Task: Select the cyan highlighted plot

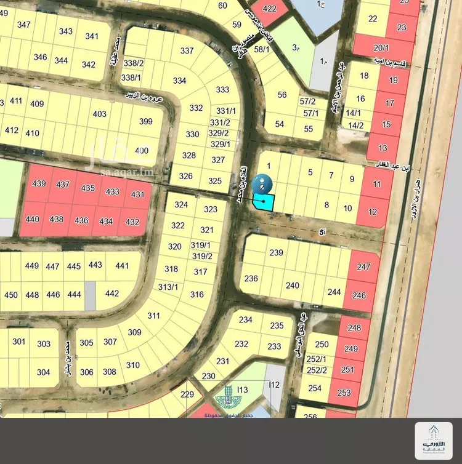Action: point(264,202)
